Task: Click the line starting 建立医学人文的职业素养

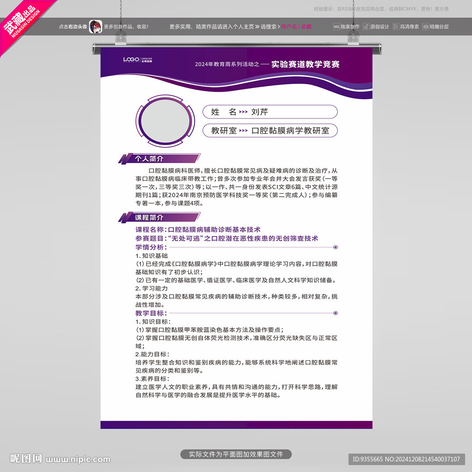Action: (x=236, y=387)
